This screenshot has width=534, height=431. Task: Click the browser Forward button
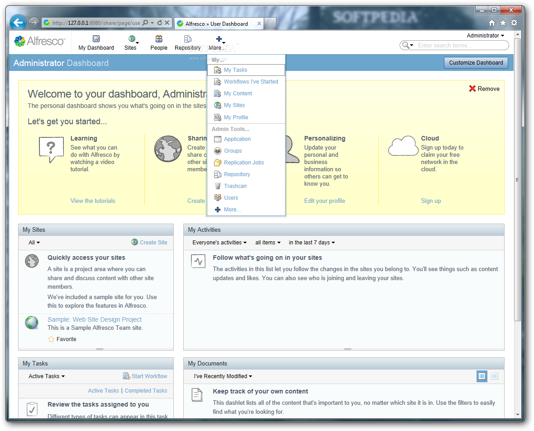tap(33, 23)
